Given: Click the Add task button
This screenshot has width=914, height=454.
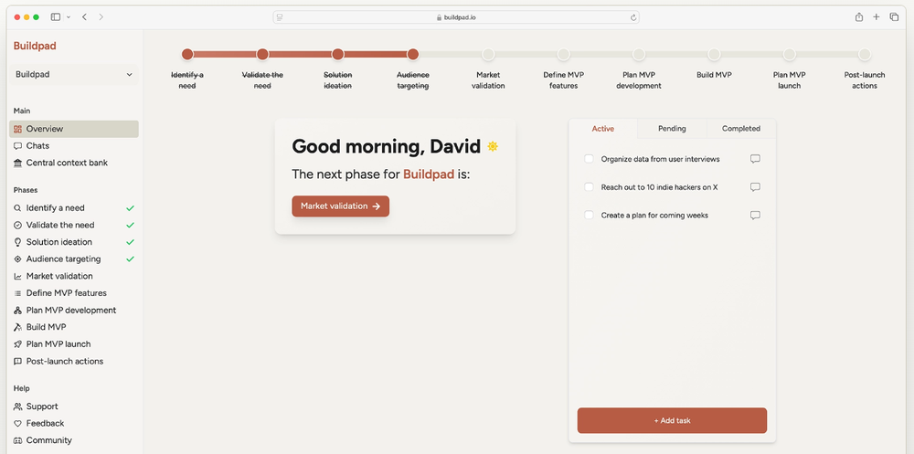Looking at the screenshot, I should [x=672, y=420].
